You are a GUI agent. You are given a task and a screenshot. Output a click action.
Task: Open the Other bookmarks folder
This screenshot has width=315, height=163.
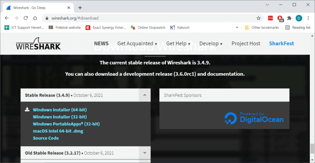262,27
